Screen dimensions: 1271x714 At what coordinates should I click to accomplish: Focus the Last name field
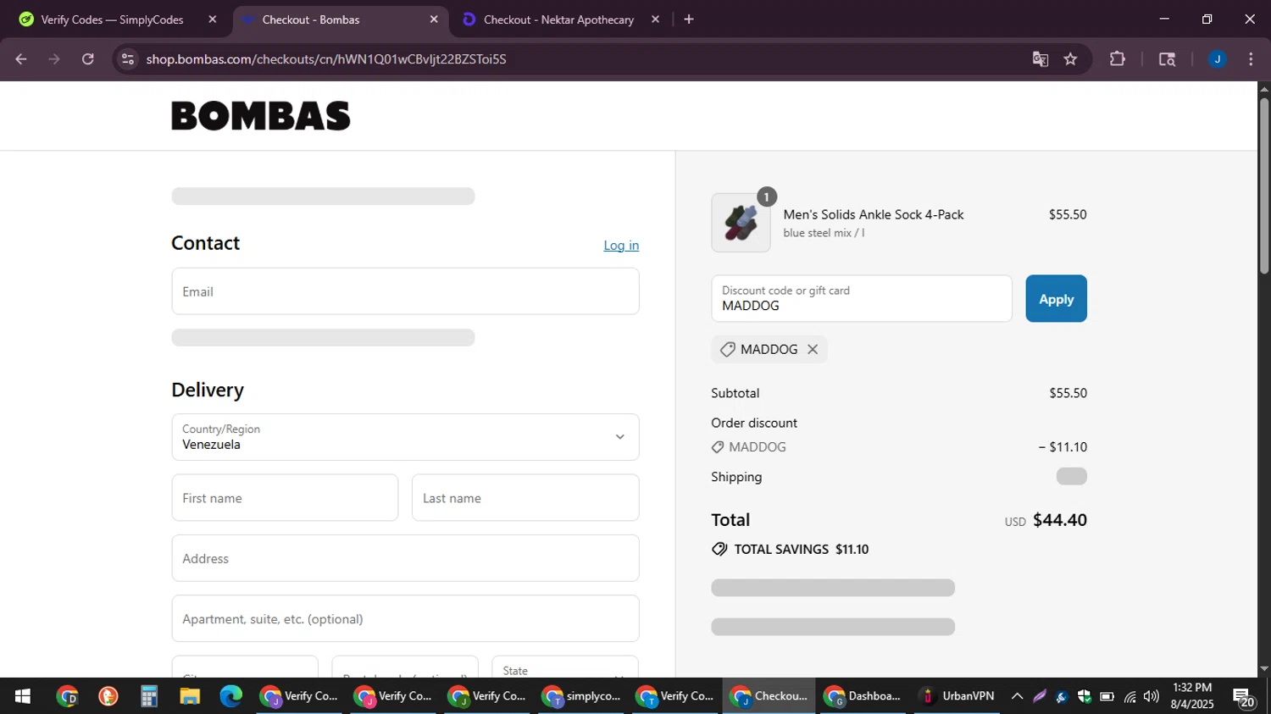(x=525, y=498)
